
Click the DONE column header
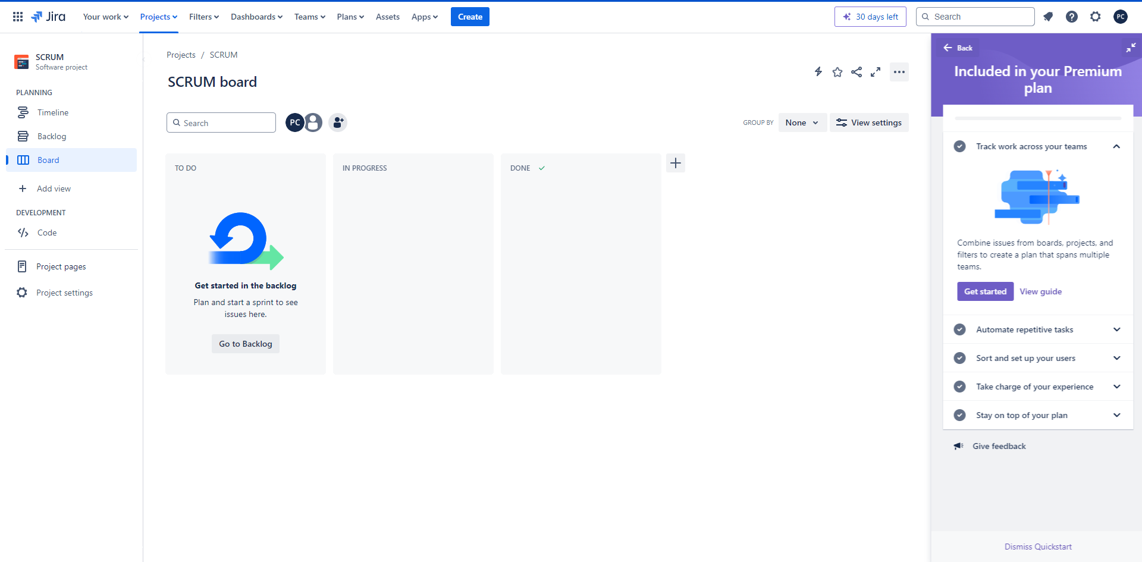click(520, 168)
